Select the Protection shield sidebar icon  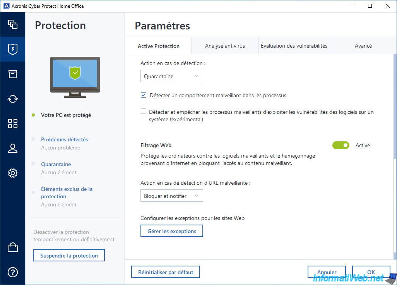coord(13,49)
